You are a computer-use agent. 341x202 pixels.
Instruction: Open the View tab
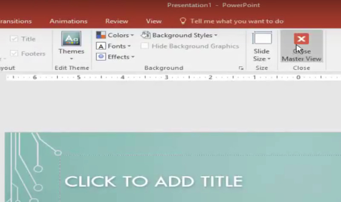[154, 21]
